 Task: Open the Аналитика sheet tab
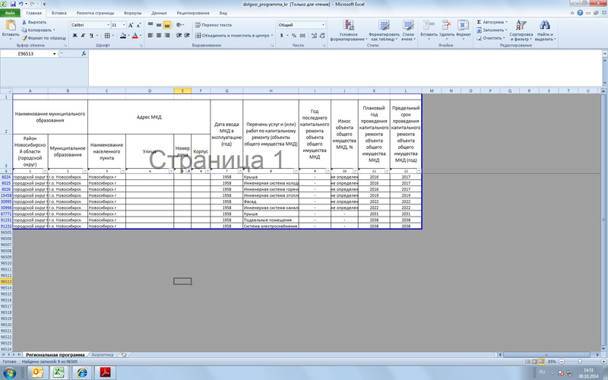click(103, 355)
